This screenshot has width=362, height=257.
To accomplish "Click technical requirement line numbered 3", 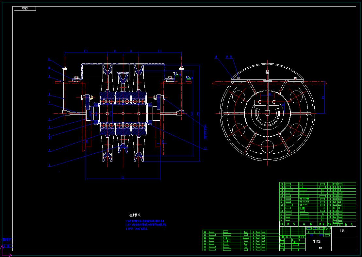I will coord(137,229).
